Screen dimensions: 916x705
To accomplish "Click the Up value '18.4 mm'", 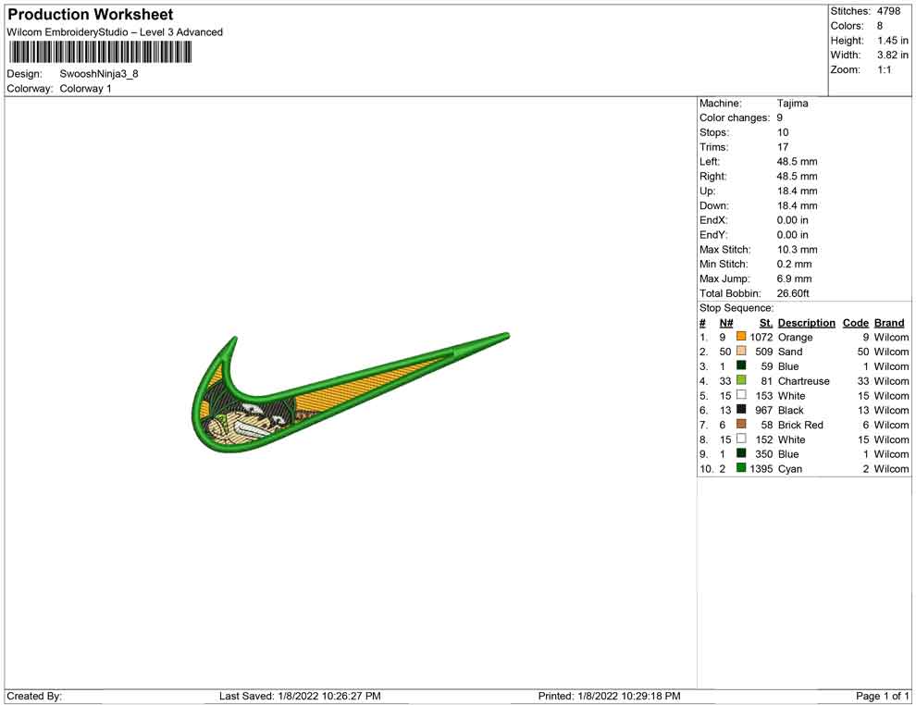I will 798,191.
